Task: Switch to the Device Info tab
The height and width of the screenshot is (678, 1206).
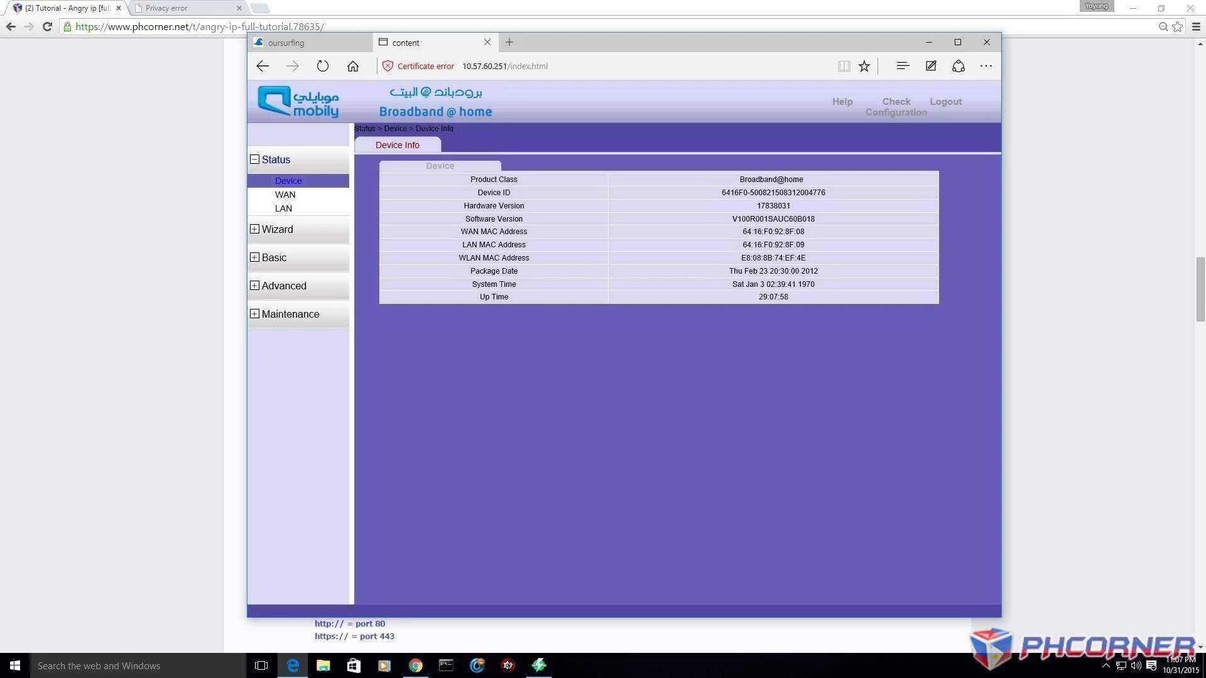Action: 398,145
